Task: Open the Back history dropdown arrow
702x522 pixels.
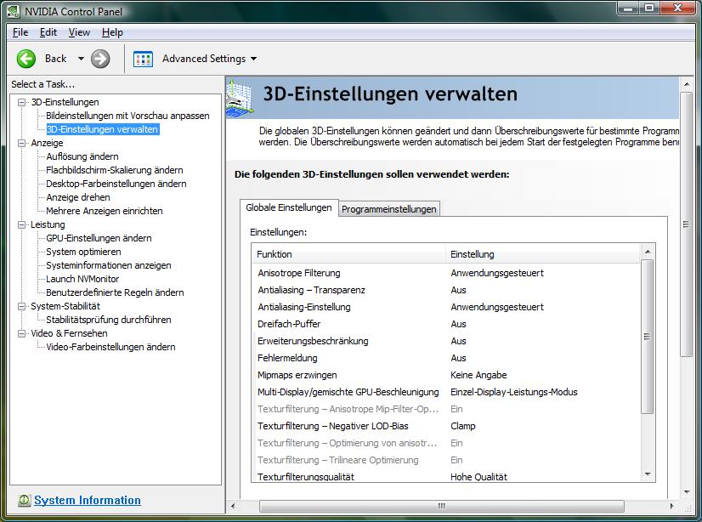Action: (81, 59)
